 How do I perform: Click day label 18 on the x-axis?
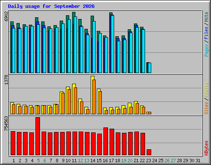pyautogui.click(x=117, y=160)
